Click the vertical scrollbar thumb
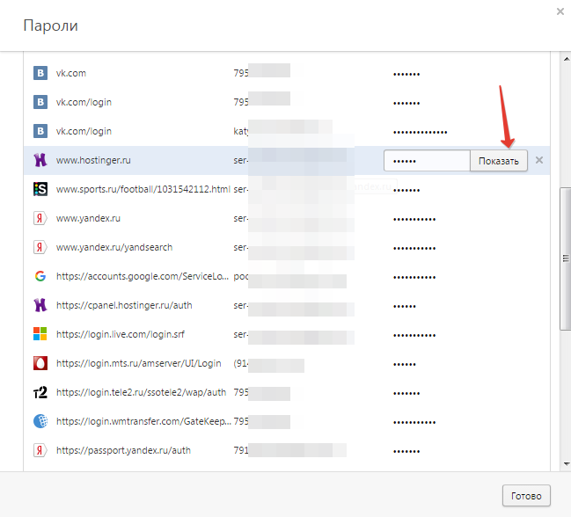571x517 pixels. tap(566, 258)
